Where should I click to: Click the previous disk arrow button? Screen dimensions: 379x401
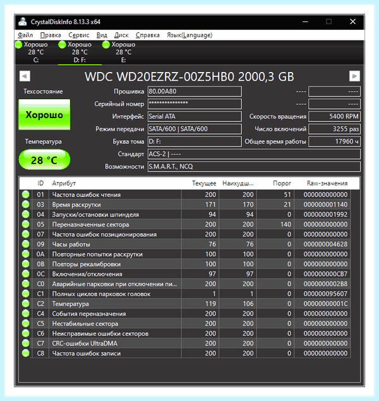(x=25, y=76)
